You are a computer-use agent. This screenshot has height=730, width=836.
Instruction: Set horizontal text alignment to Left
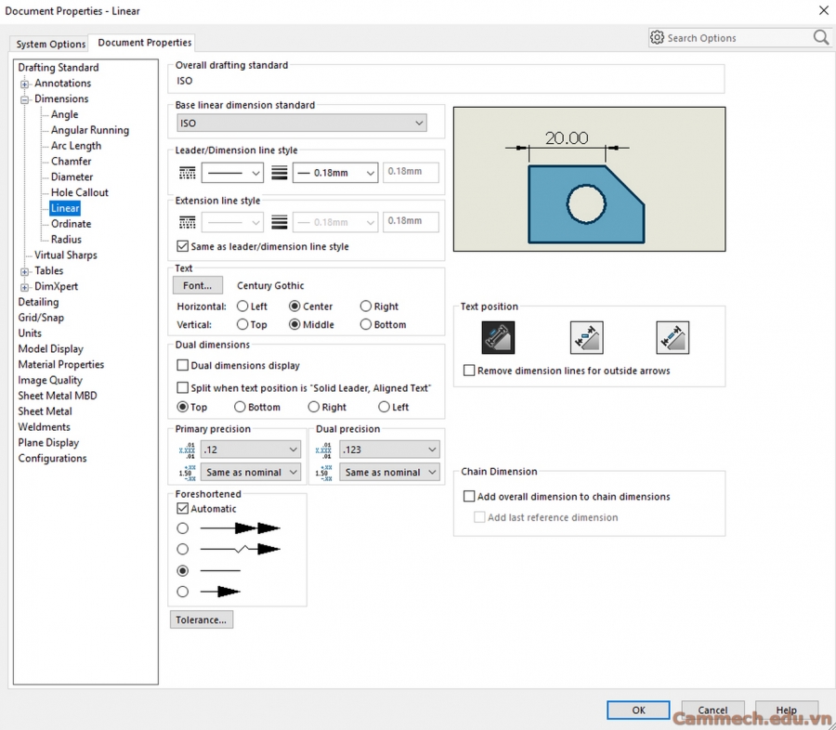242,306
